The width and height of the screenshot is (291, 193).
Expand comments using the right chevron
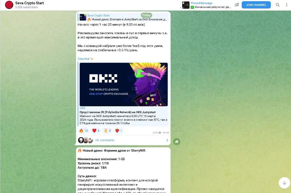[167, 140]
